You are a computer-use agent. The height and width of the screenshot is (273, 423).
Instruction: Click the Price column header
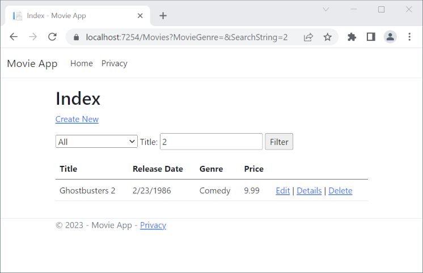tap(254, 169)
